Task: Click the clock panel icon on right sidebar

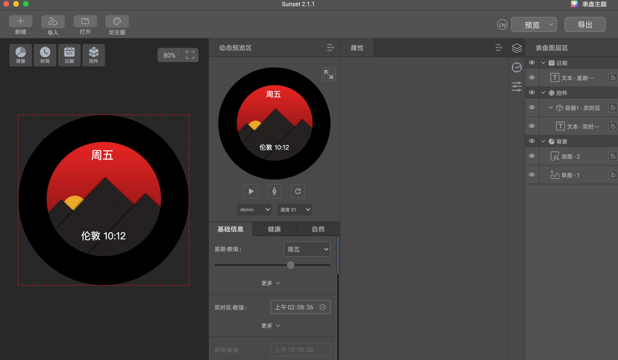Action: pos(516,67)
